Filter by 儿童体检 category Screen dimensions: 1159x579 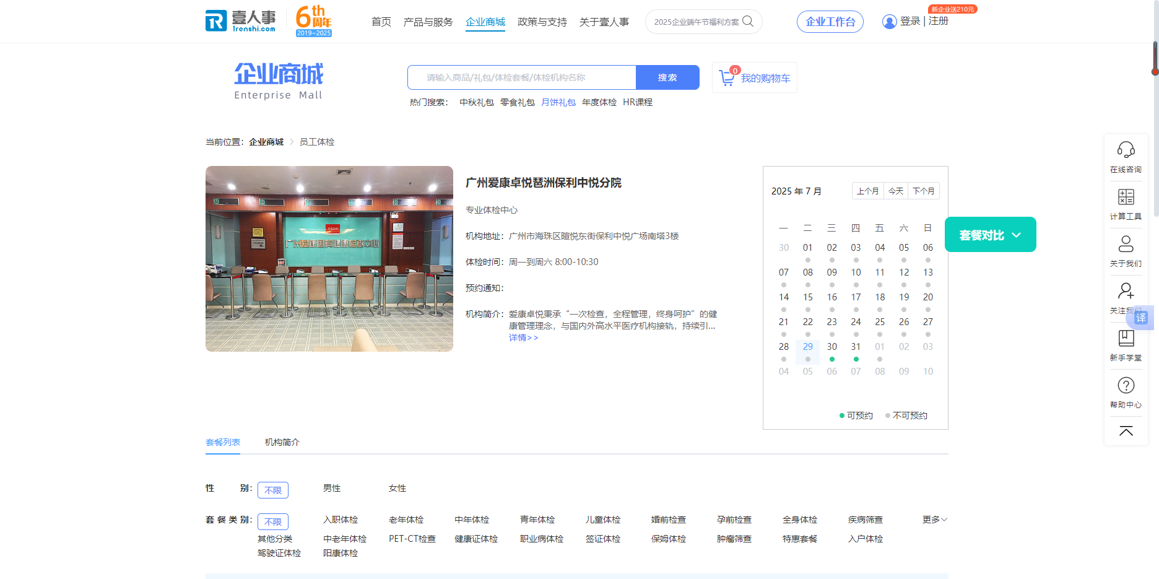[x=603, y=520]
